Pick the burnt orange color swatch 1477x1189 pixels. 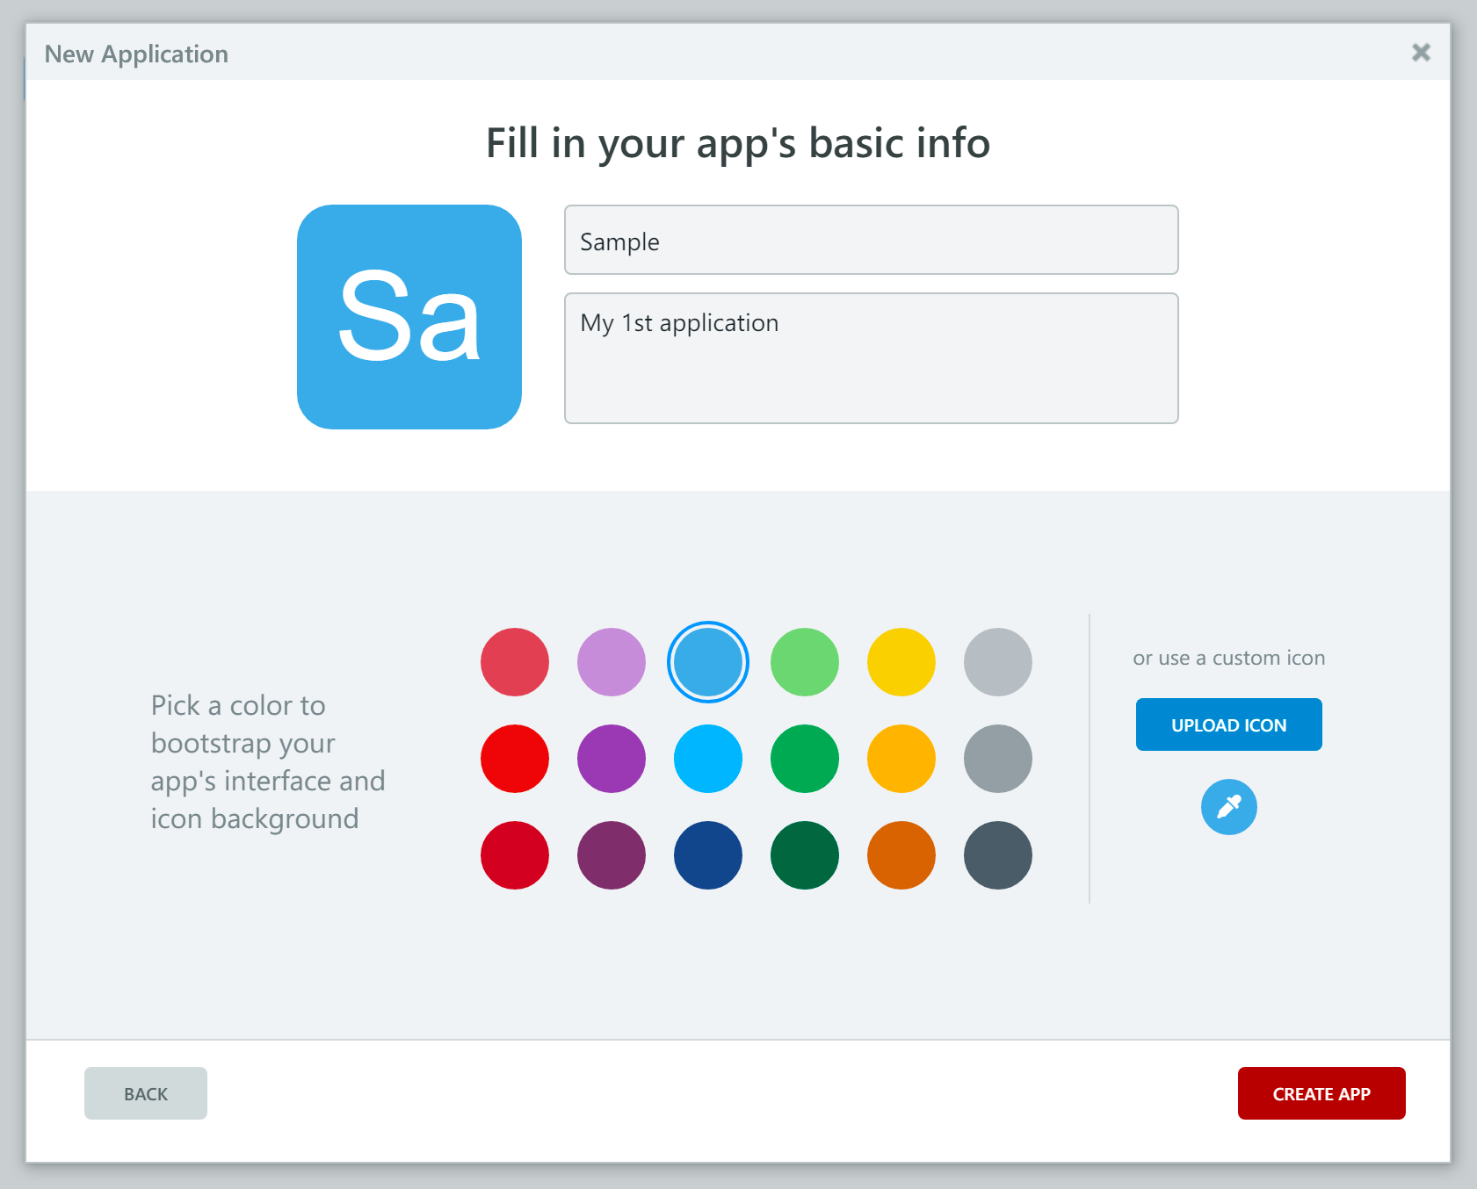pyautogui.click(x=901, y=855)
